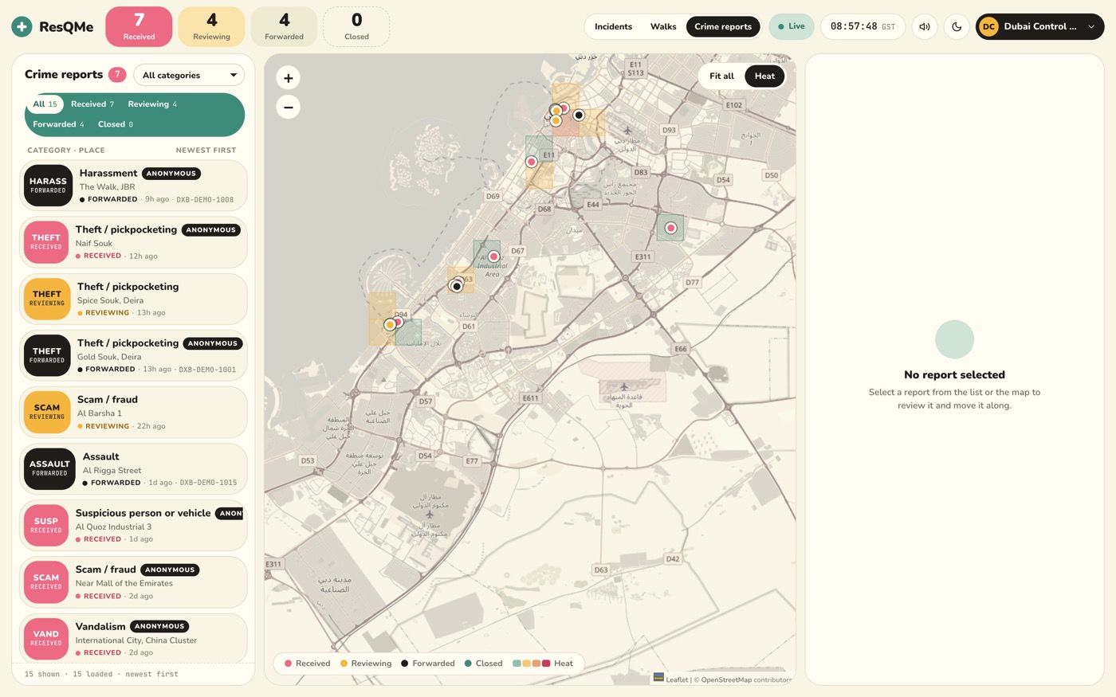Filter list by Closed 0
The image size is (1116, 697).
[116, 124]
